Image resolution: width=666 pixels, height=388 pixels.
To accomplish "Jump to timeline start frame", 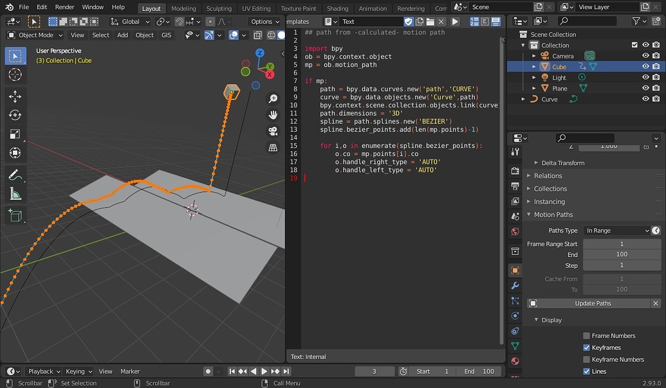I will 232,371.
